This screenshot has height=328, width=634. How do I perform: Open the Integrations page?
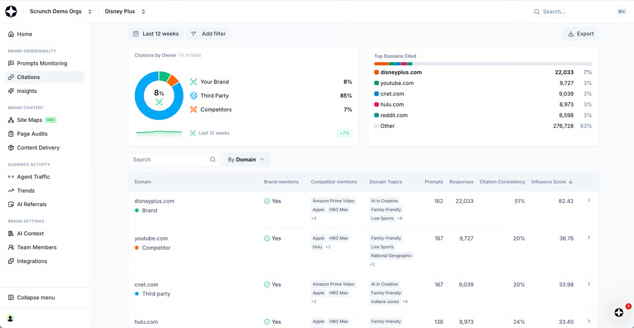32,261
